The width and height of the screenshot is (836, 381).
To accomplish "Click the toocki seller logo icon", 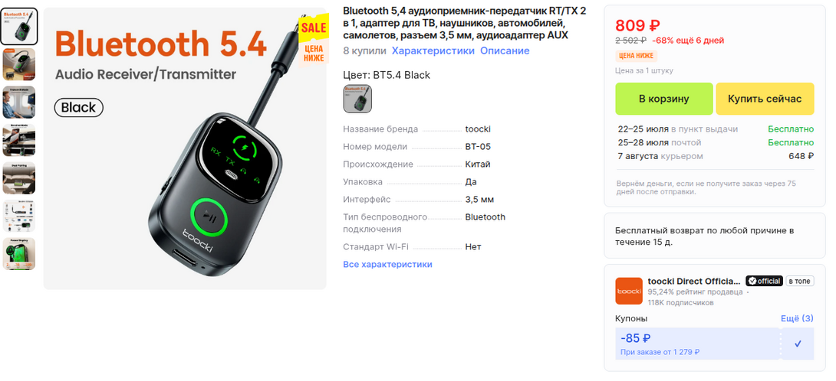I will (x=629, y=291).
